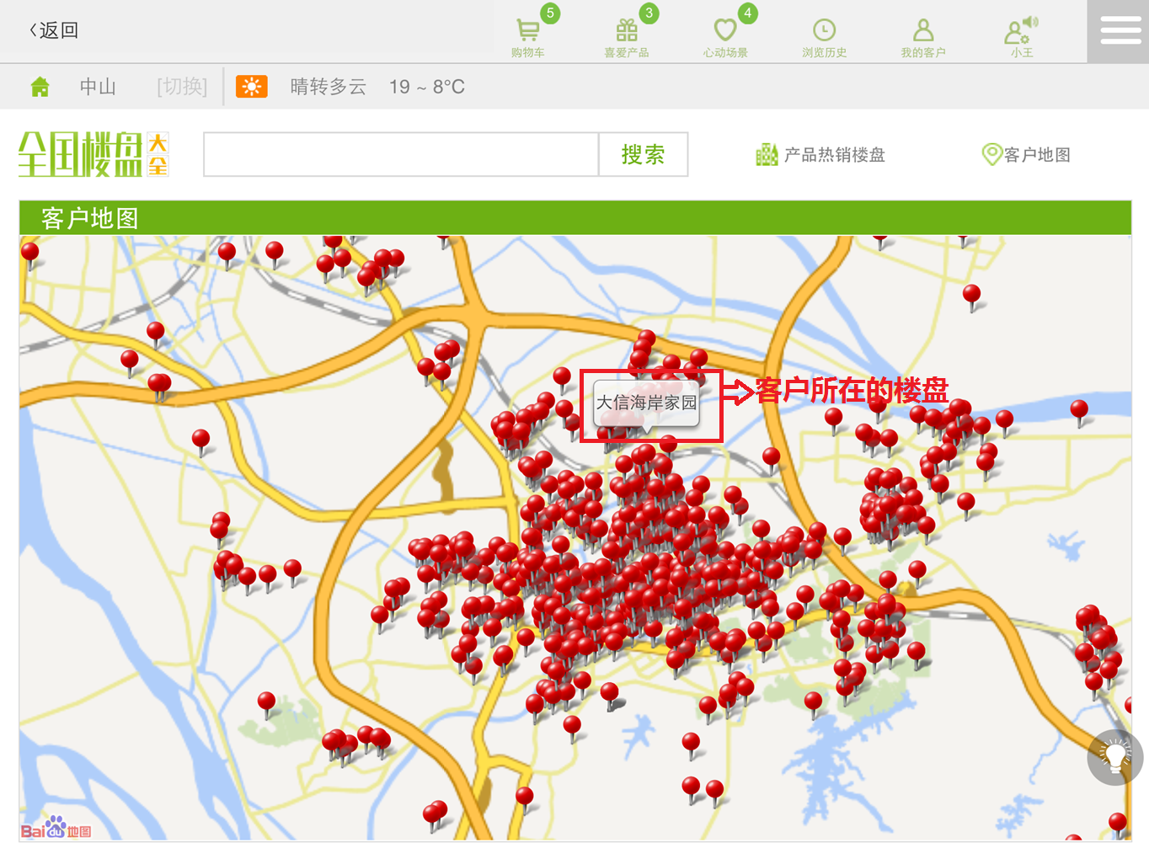Click the sunny weather icon
1149x859 pixels.
252,87
